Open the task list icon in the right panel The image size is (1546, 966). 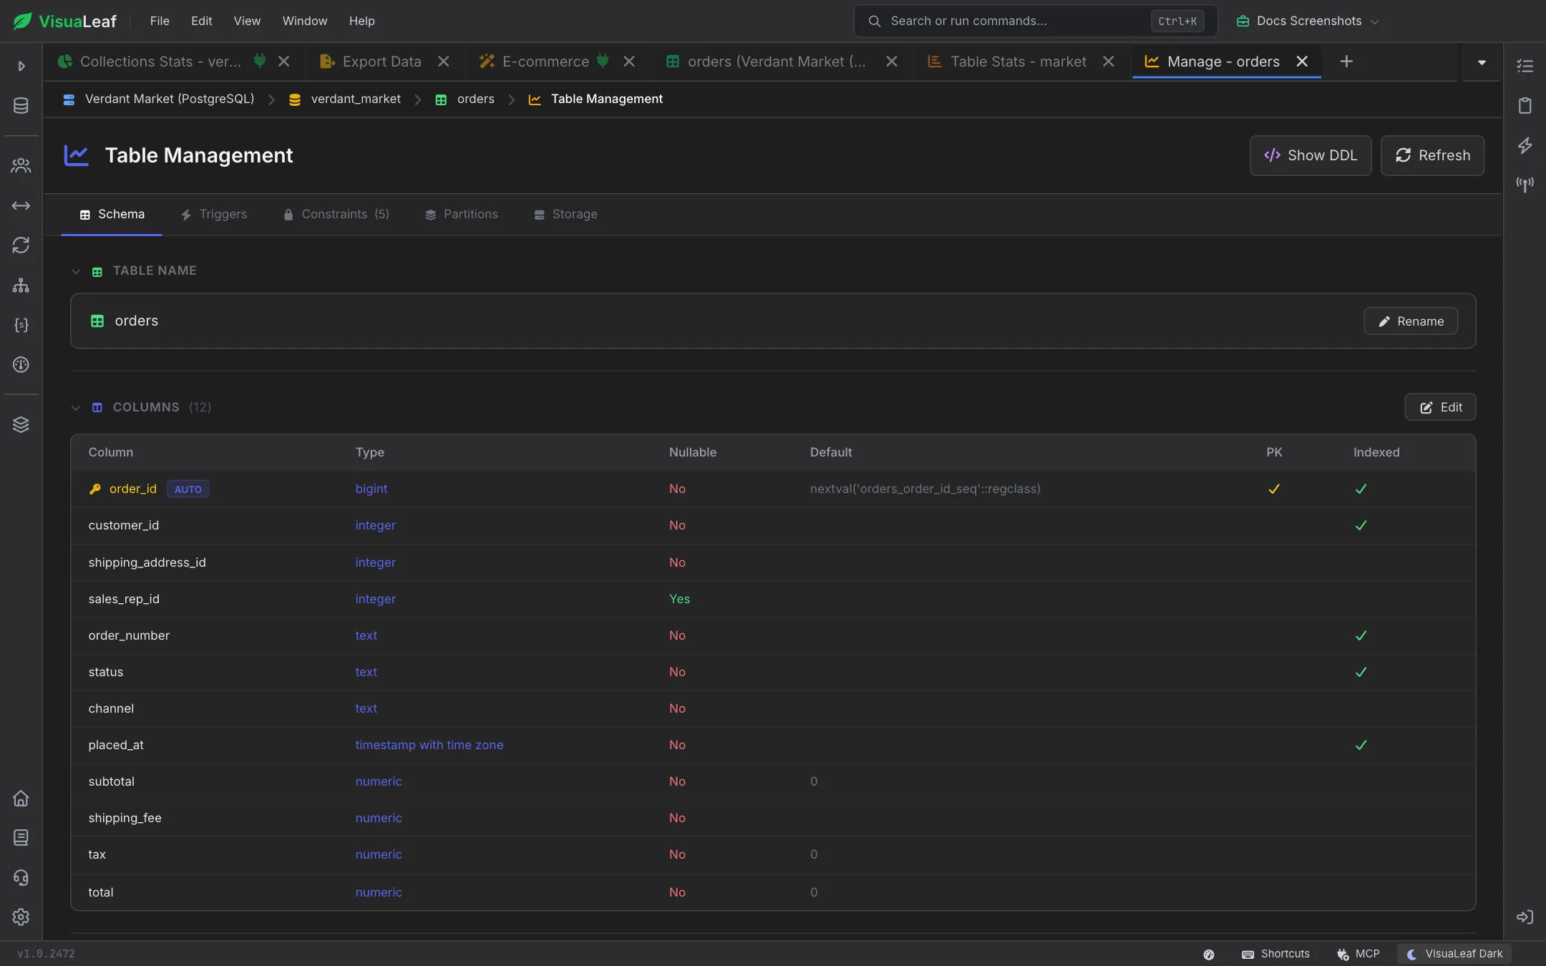pos(1525,66)
